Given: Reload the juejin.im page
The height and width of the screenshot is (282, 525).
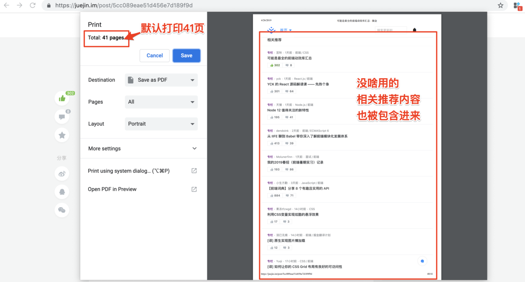Looking at the screenshot, I should coord(32,5).
